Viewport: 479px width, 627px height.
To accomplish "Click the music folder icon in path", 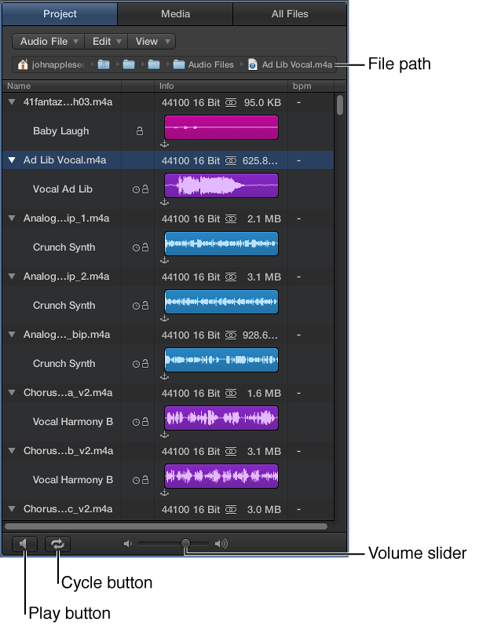I will point(104,64).
